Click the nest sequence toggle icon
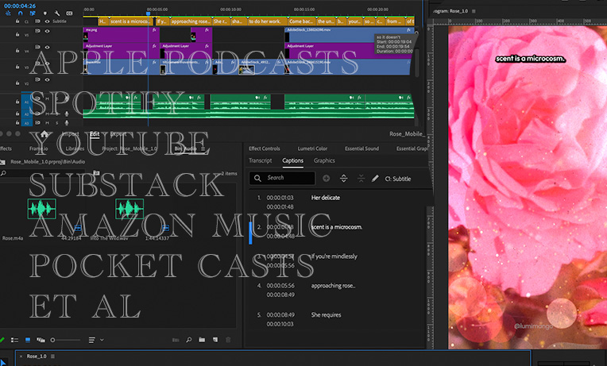Image resolution: width=607 pixels, height=366 pixels. coord(8,13)
